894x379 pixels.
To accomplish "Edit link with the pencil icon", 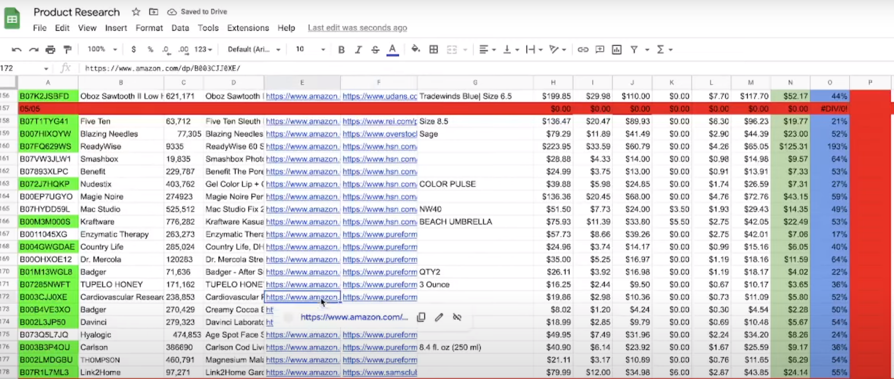I will point(439,317).
